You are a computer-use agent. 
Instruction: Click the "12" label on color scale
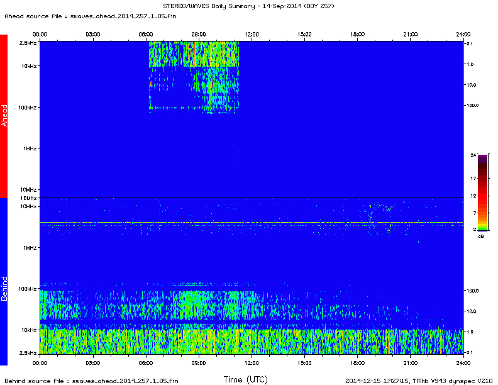tap(473, 196)
